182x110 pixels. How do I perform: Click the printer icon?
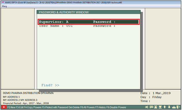pos(174,107)
